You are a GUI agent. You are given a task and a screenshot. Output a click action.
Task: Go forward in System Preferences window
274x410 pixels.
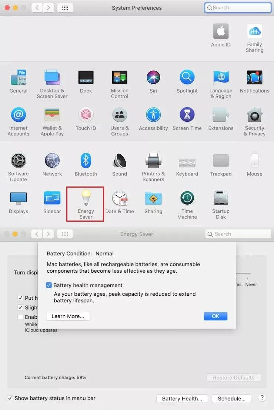(48, 7)
